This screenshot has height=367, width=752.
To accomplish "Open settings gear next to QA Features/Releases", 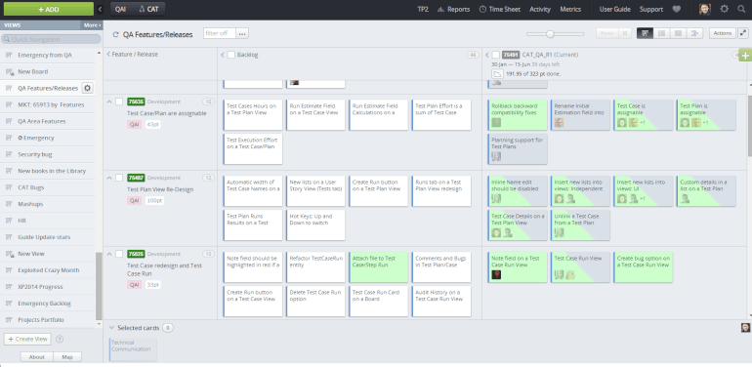I will 87,88.
